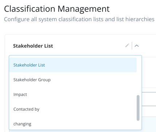This screenshot has width=156, height=132.
Task: Switch to the Contacted by classification list
Action: (73, 109)
